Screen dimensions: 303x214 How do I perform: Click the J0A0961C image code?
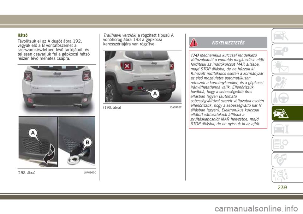[90, 173]
